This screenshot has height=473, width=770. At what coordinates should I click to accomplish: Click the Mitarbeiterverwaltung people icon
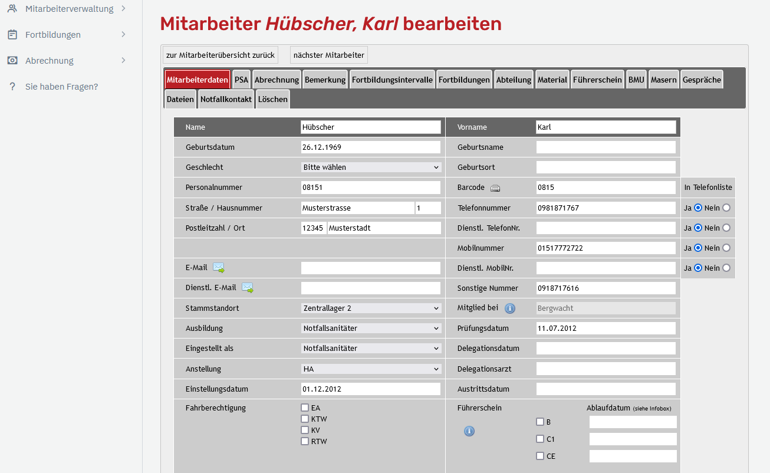click(12, 8)
